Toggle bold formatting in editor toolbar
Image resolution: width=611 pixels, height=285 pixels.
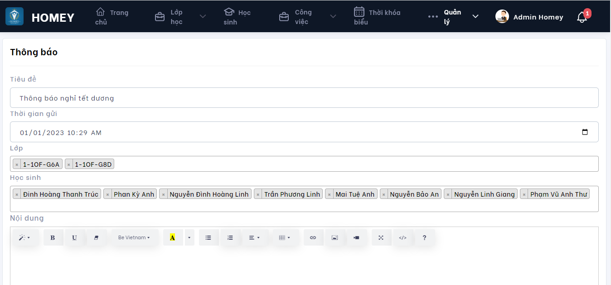[x=53, y=237]
